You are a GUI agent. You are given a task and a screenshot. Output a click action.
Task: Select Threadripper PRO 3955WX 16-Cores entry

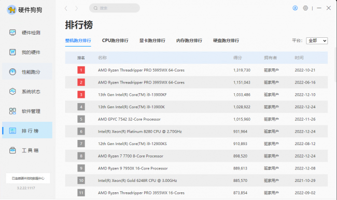coord(196,193)
